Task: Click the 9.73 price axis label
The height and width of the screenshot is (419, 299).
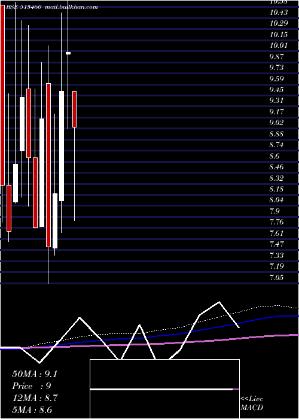Action: (x=276, y=67)
